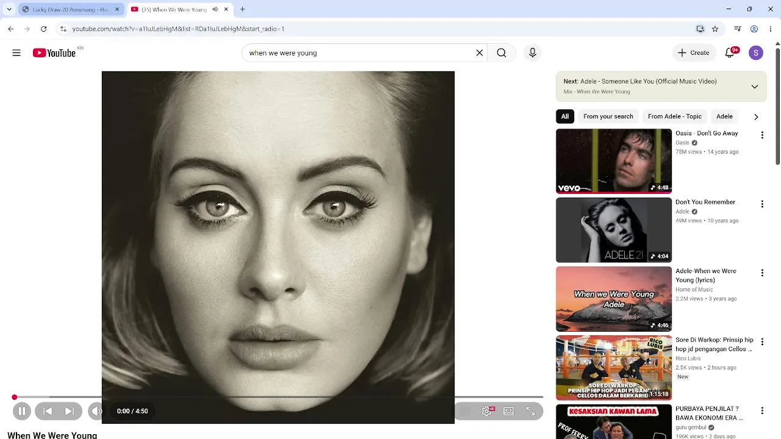Pause the video
The height and width of the screenshot is (439, 781).
(x=22, y=412)
